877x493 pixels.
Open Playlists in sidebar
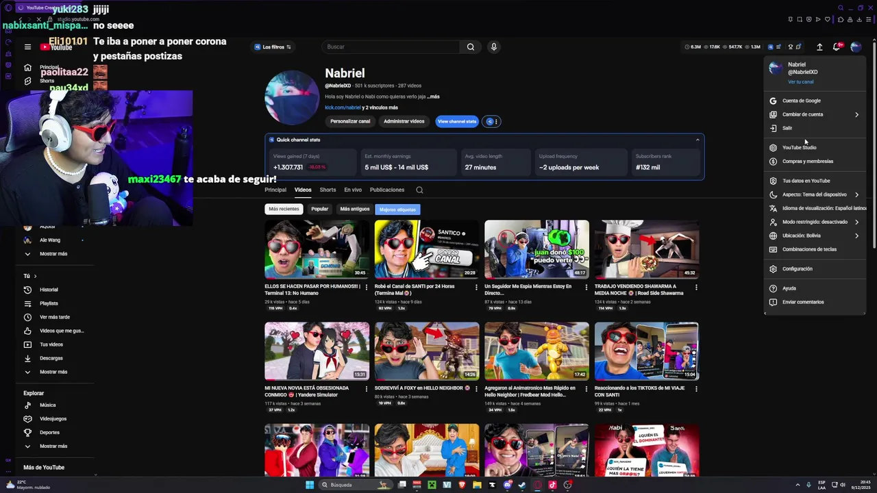point(49,303)
